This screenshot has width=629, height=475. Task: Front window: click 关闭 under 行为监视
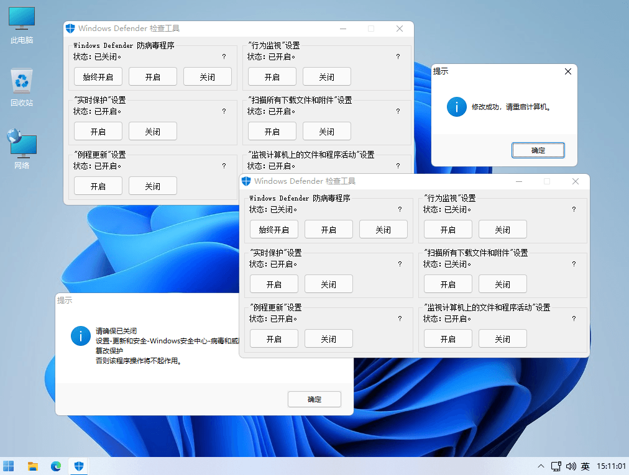(x=503, y=229)
